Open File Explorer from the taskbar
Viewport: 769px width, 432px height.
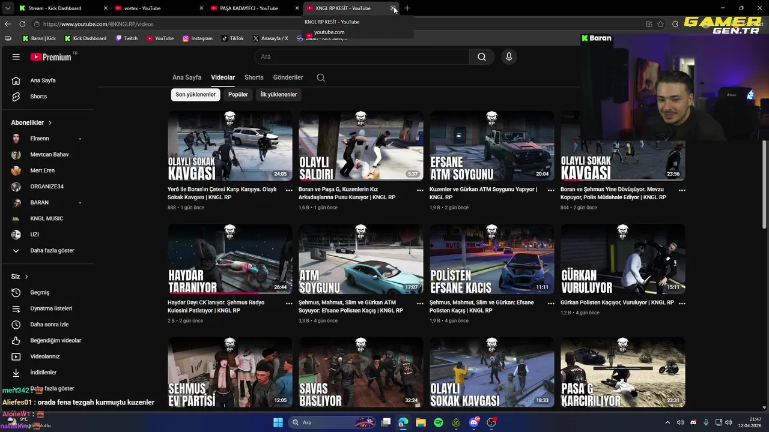pos(421,422)
